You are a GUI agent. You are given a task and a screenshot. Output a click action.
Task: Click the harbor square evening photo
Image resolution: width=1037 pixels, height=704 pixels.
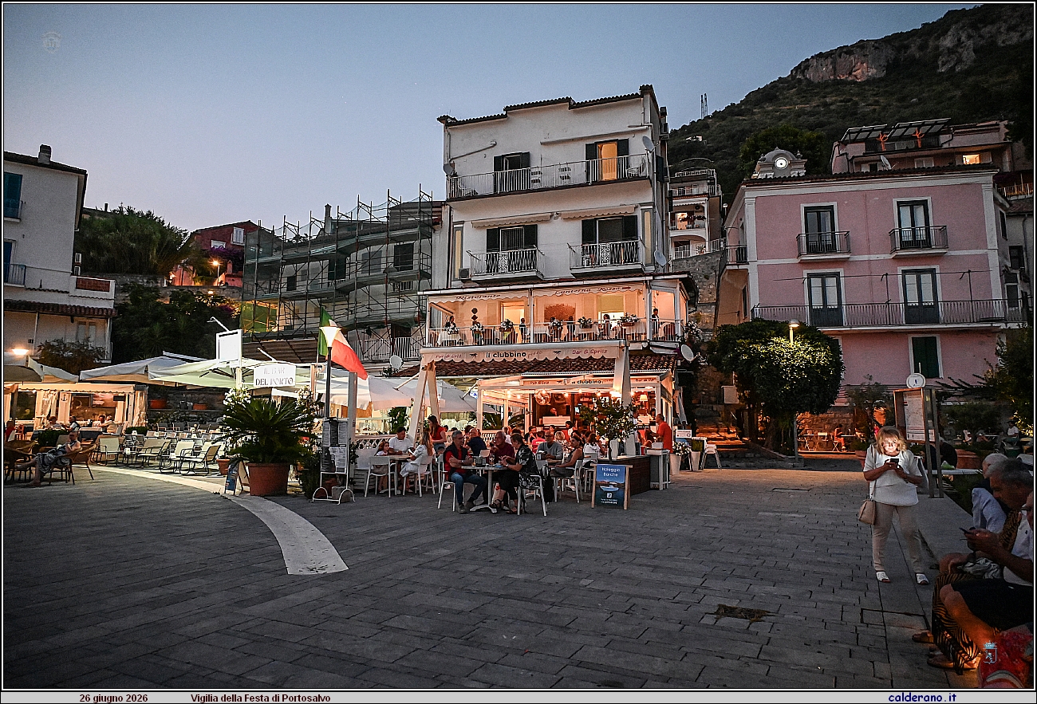click(518, 346)
